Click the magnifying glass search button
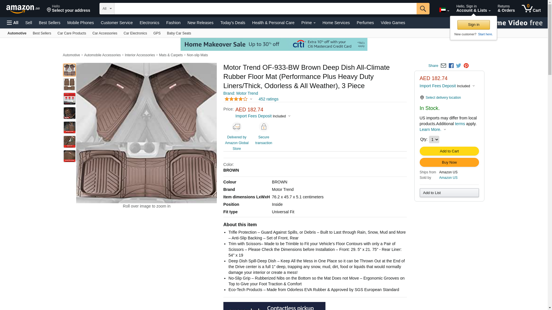 pyautogui.click(x=423, y=9)
